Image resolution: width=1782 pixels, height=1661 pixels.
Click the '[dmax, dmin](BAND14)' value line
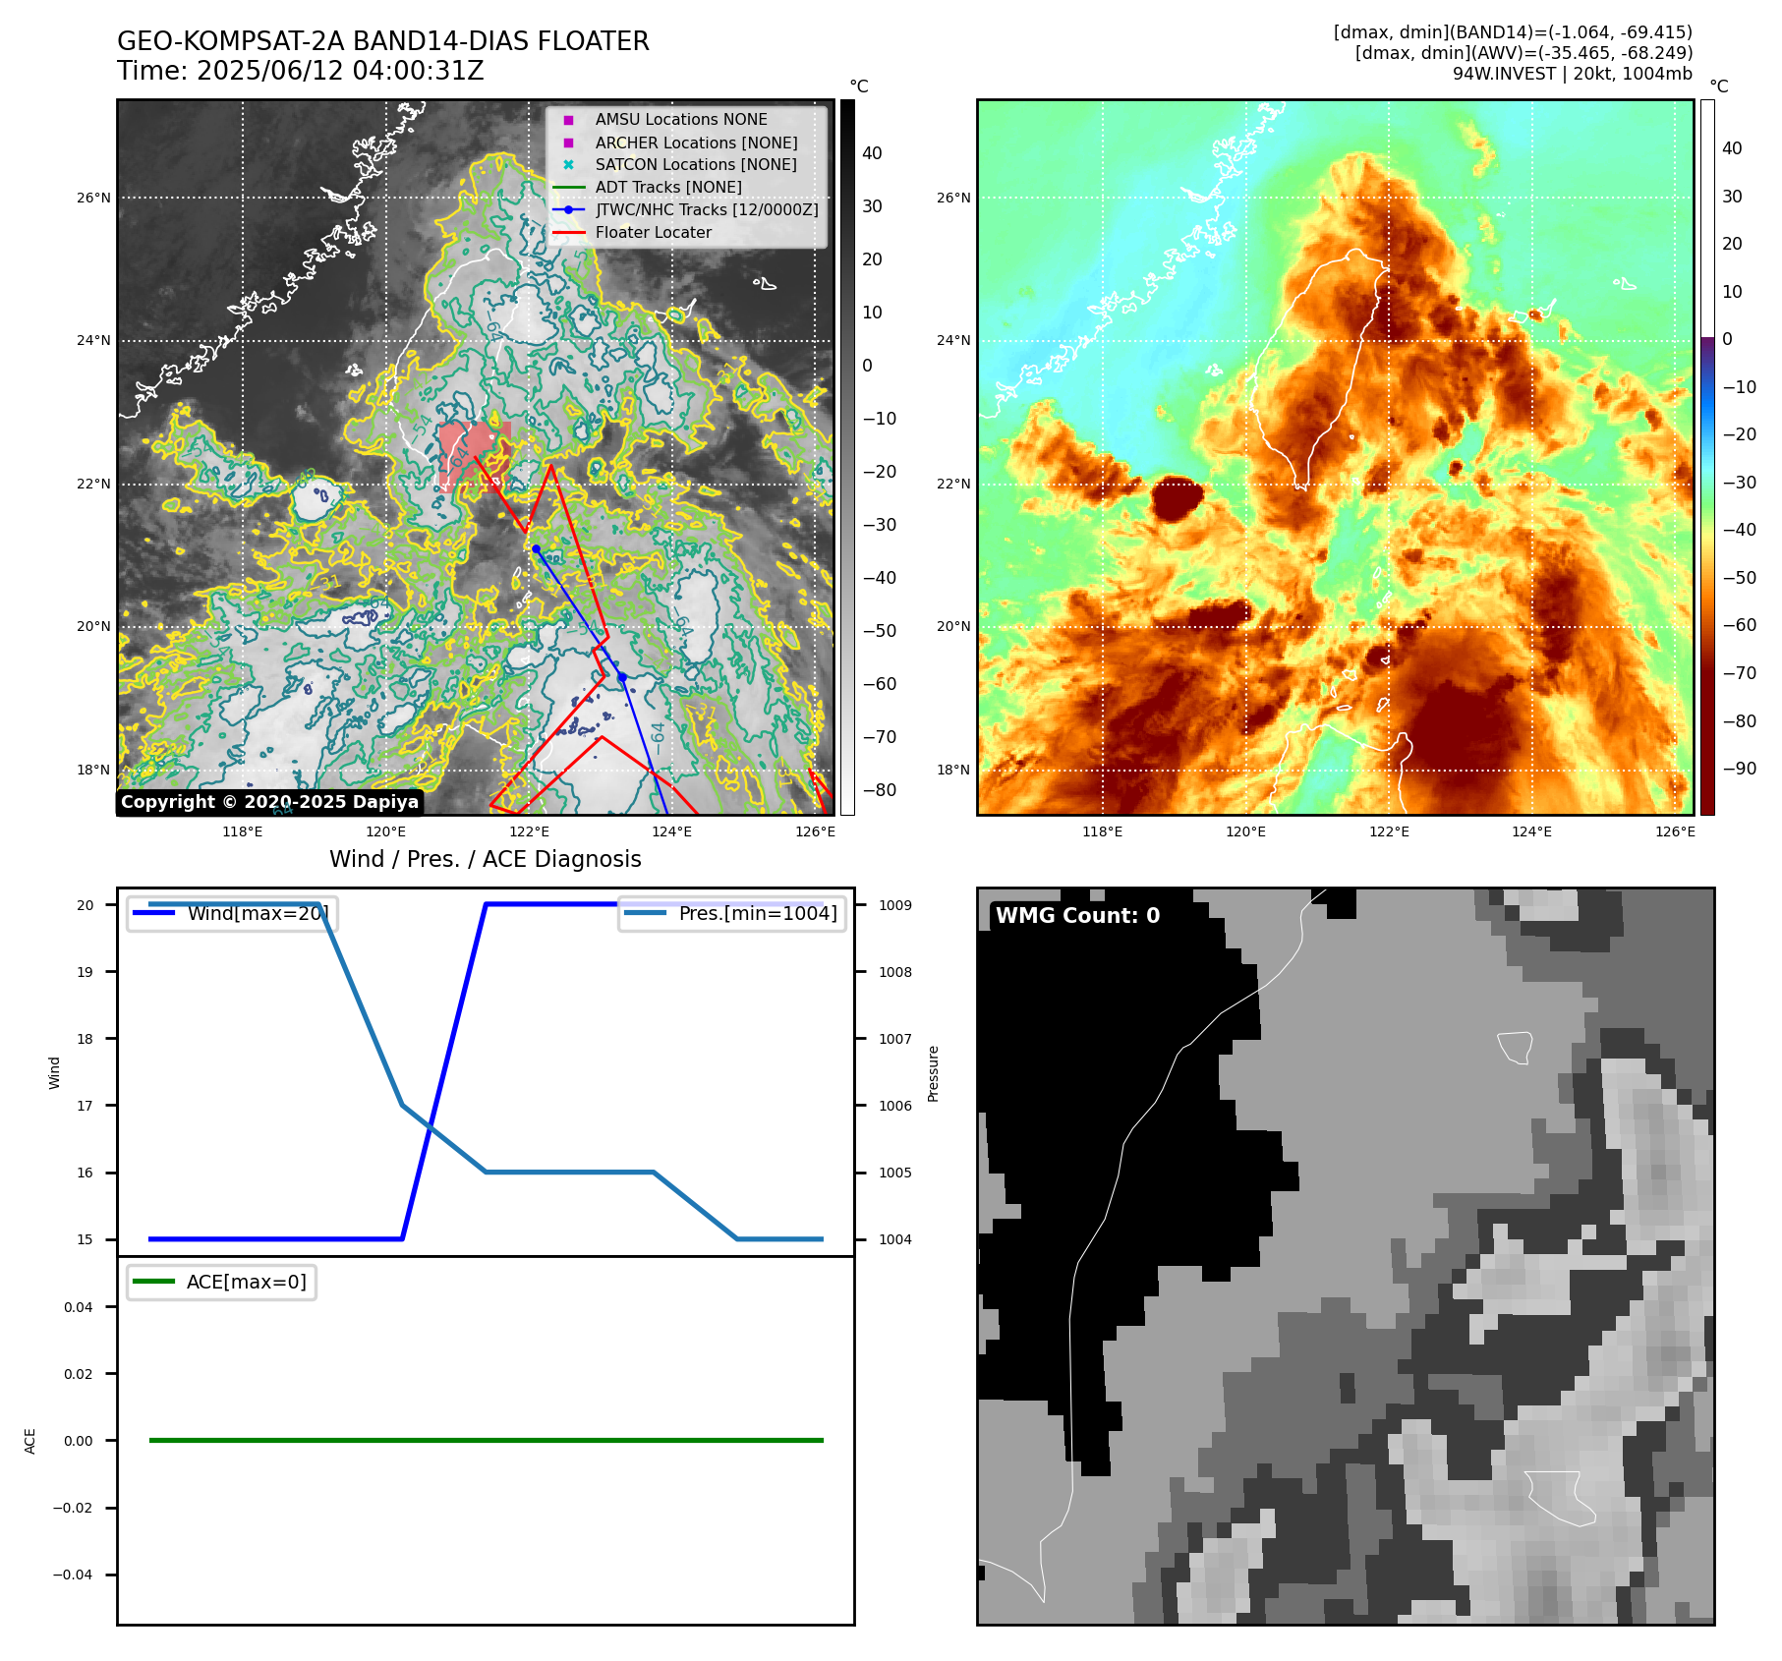coord(1513,32)
